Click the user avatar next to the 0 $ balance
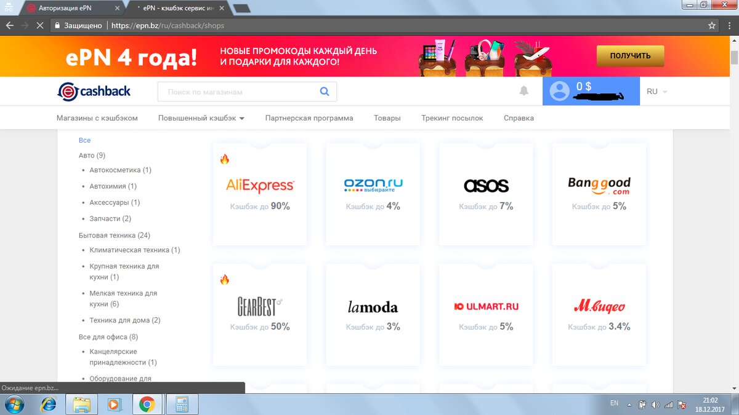739x415 pixels. 559,90
